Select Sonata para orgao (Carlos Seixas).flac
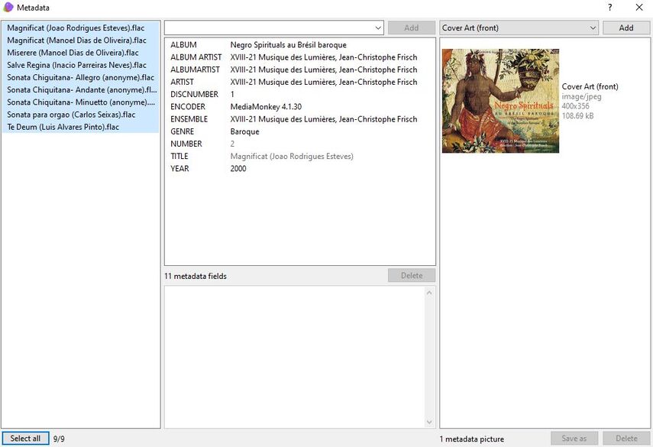This screenshot has height=447, width=653. tap(80, 115)
